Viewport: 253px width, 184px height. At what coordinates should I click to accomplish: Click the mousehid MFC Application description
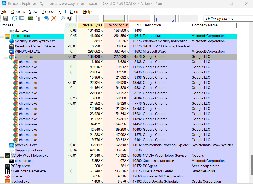pos(164,176)
